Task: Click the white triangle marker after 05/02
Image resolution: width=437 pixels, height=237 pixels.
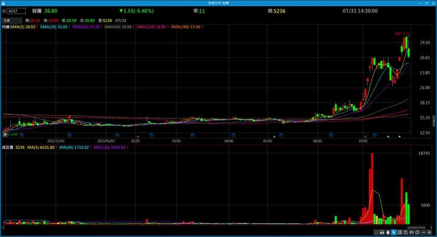Action: tap(274, 137)
